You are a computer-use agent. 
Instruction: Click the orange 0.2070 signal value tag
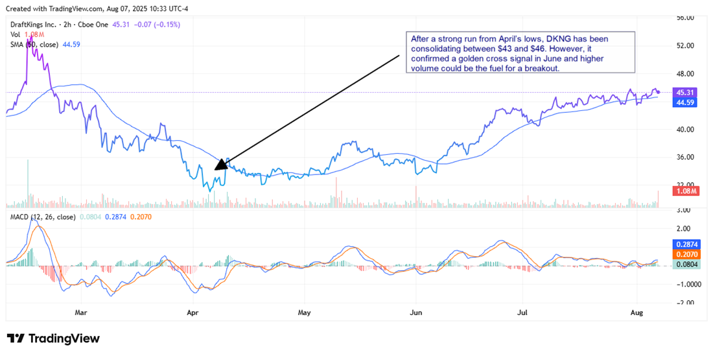tap(684, 255)
